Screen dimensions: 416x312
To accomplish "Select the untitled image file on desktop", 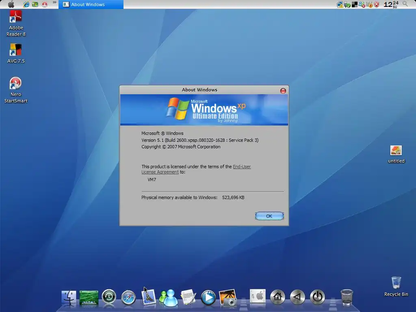I will (x=396, y=154).
